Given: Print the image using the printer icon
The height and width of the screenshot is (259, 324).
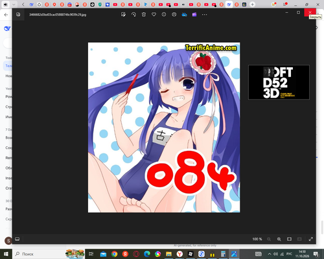Looking at the screenshot, I should click(174, 15).
